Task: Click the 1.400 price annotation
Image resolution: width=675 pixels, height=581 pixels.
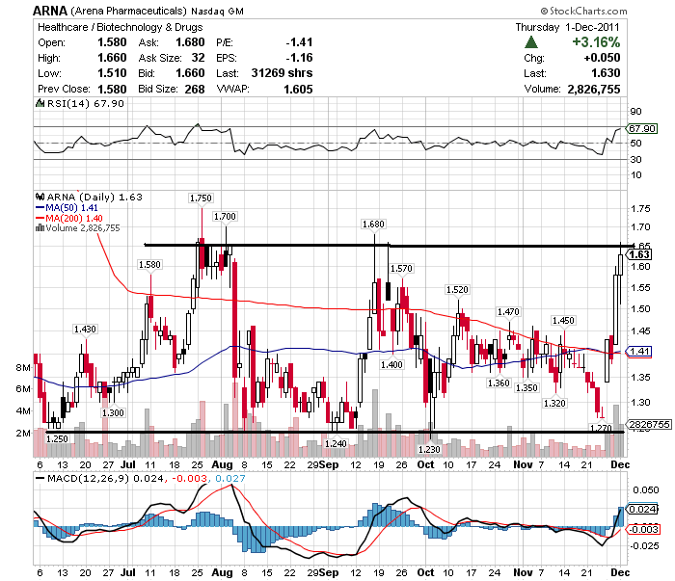Action: click(x=391, y=364)
